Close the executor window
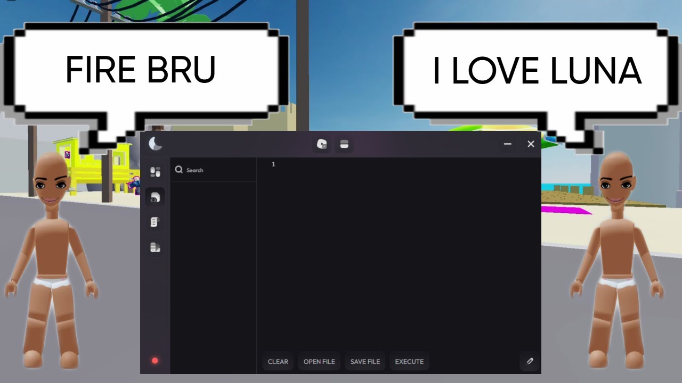682x383 pixels. (531, 144)
